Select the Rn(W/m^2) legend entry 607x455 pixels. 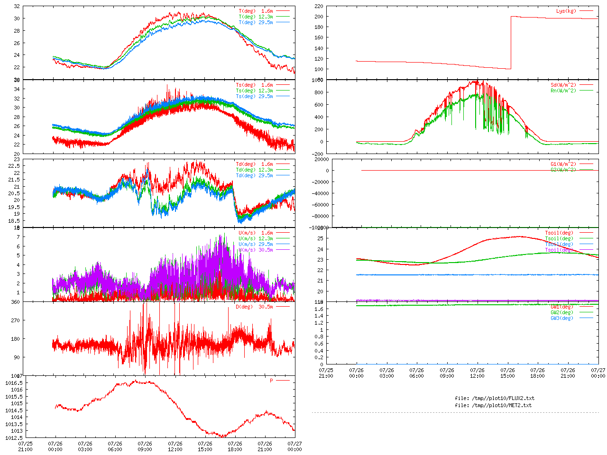pos(563,91)
